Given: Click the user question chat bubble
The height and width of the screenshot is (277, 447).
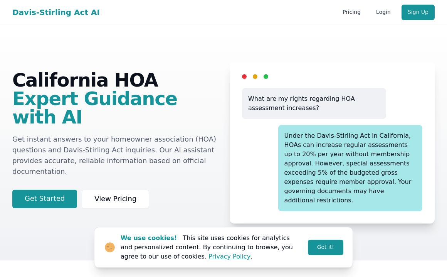Looking at the screenshot, I should click(x=314, y=103).
